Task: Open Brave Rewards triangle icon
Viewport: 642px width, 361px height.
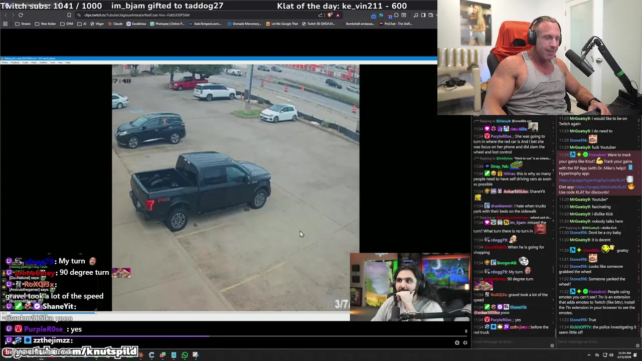Action: [x=338, y=15]
